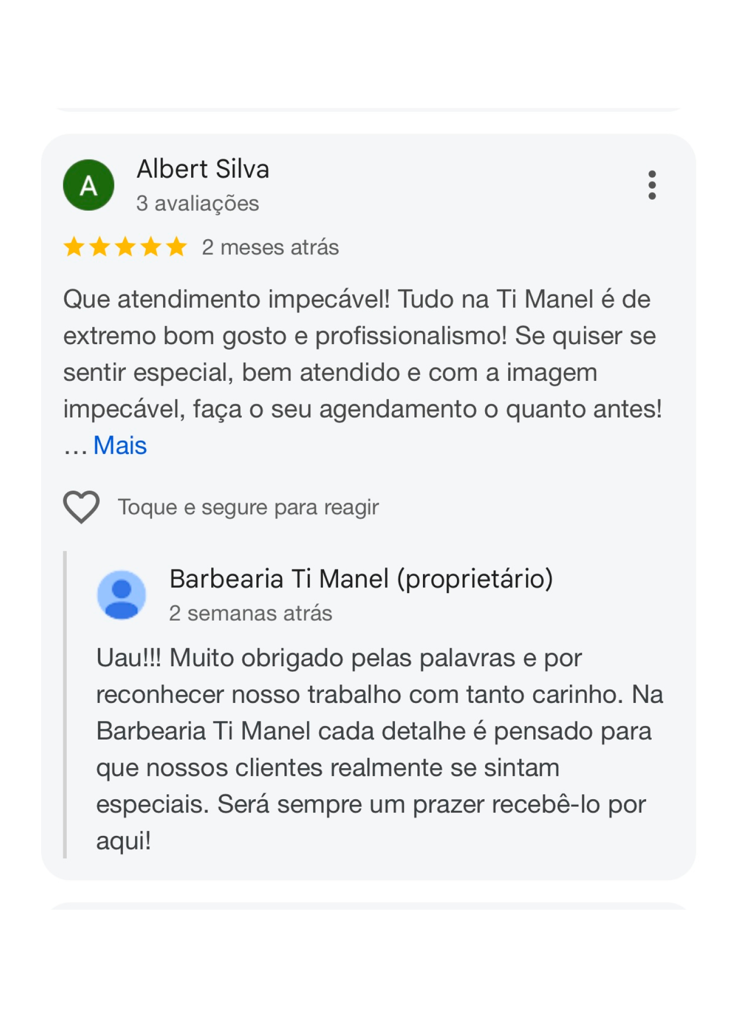
Task: Click the "2 meses atrás" review timestamp
Action: (270, 247)
